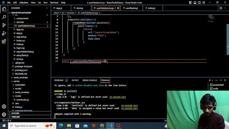Screen dimensions: 229x129
Task: Collapse the routes folder
Action: [18, 96]
